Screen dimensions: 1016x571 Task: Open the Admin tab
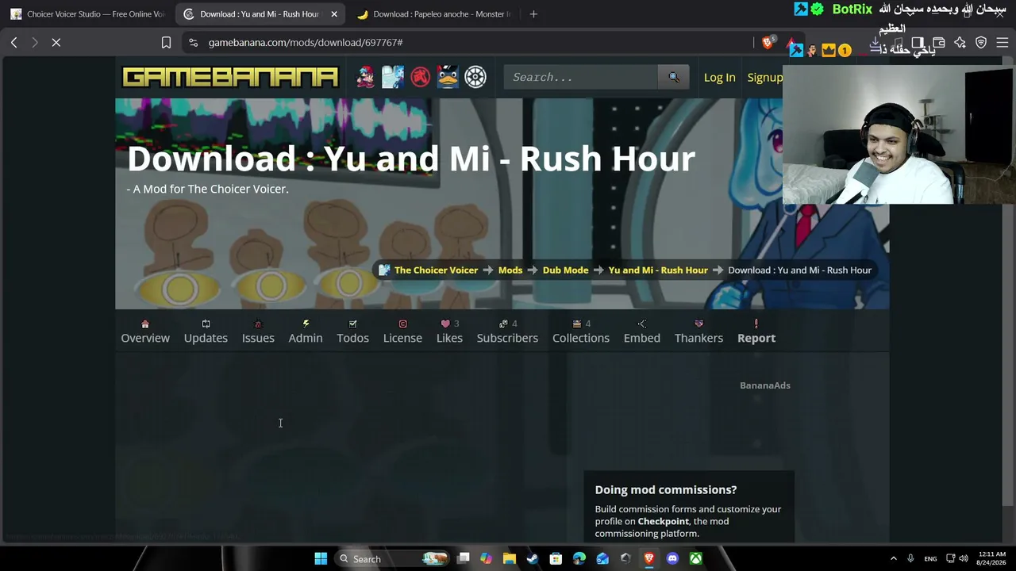click(306, 331)
